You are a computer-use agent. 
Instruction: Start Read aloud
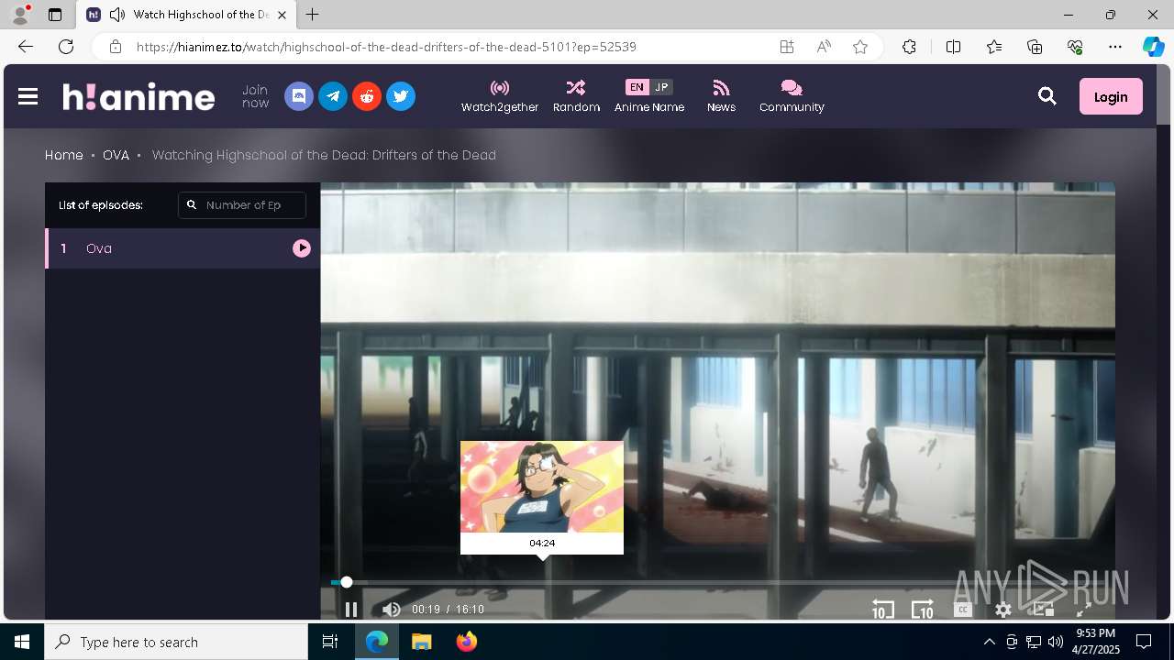tap(824, 47)
